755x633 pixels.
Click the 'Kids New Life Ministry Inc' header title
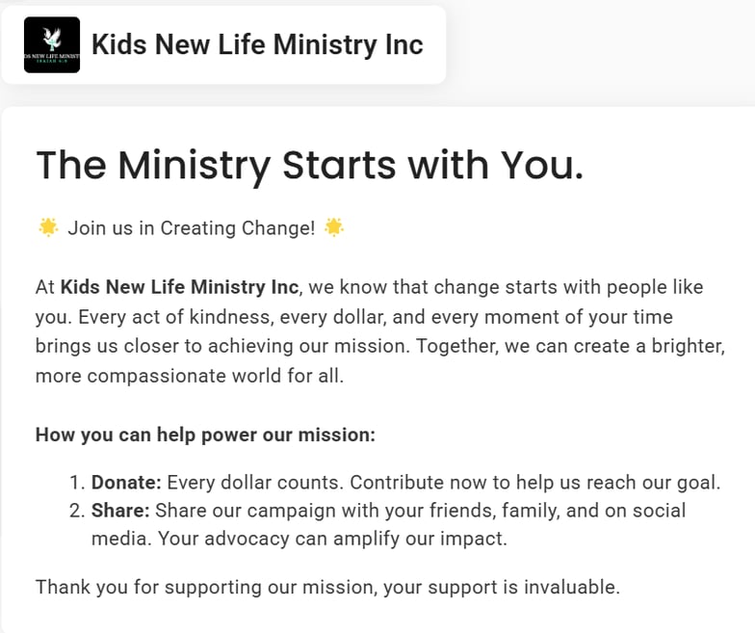click(257, 44)
